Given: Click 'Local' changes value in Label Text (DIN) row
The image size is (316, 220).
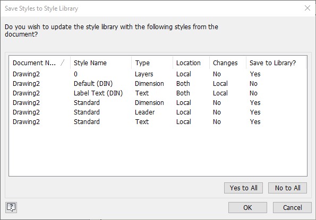Looking at the screenshot, I should [x=220, y=93].
